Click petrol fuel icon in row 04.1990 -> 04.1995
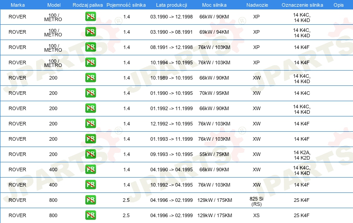Viewport: 353px width, 223px height. pos(90,169)
